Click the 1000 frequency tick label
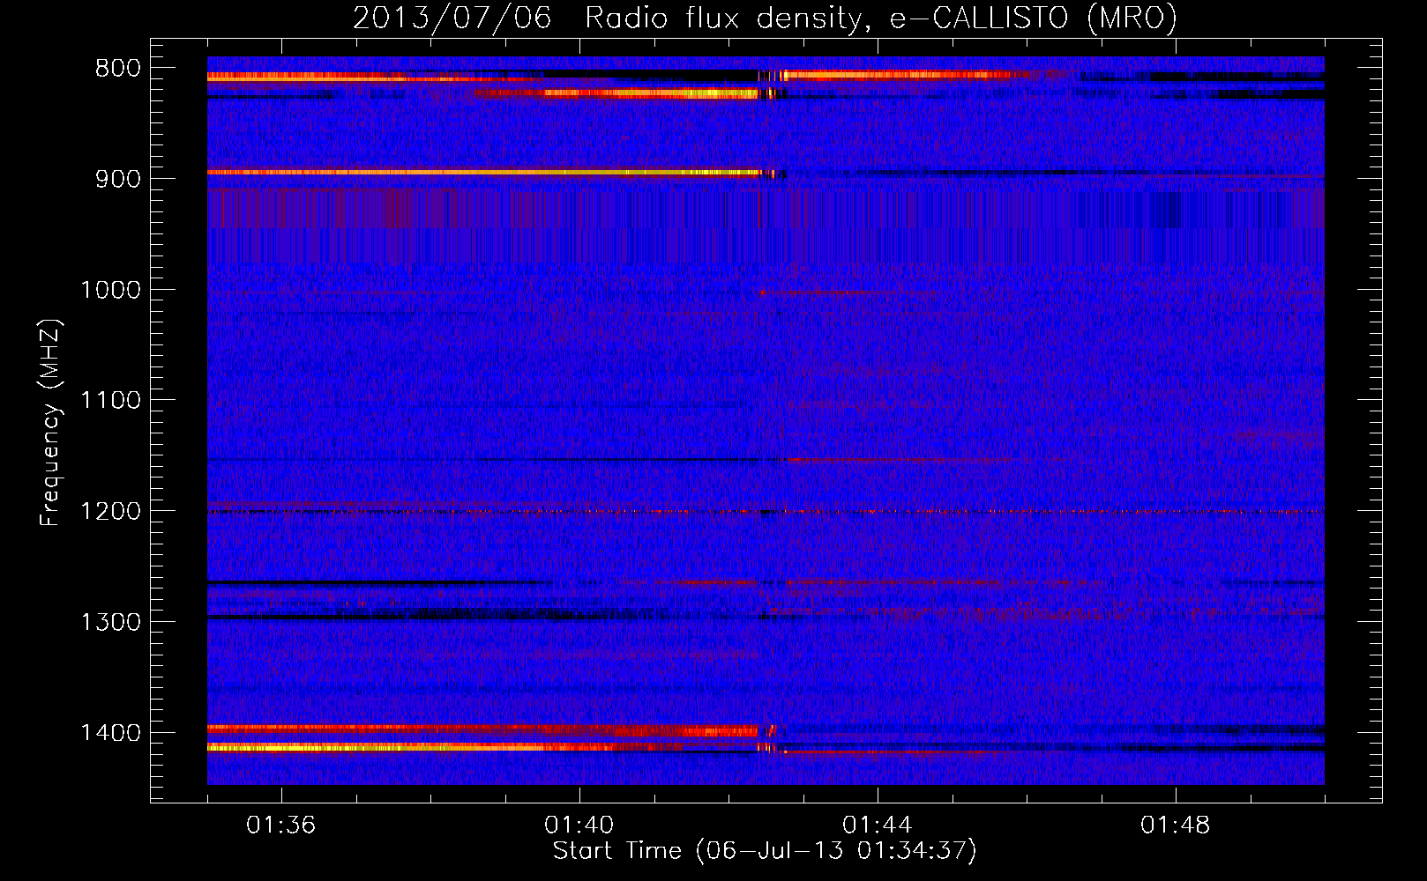Screen dimensions: 1427x881 click(110, 290)
